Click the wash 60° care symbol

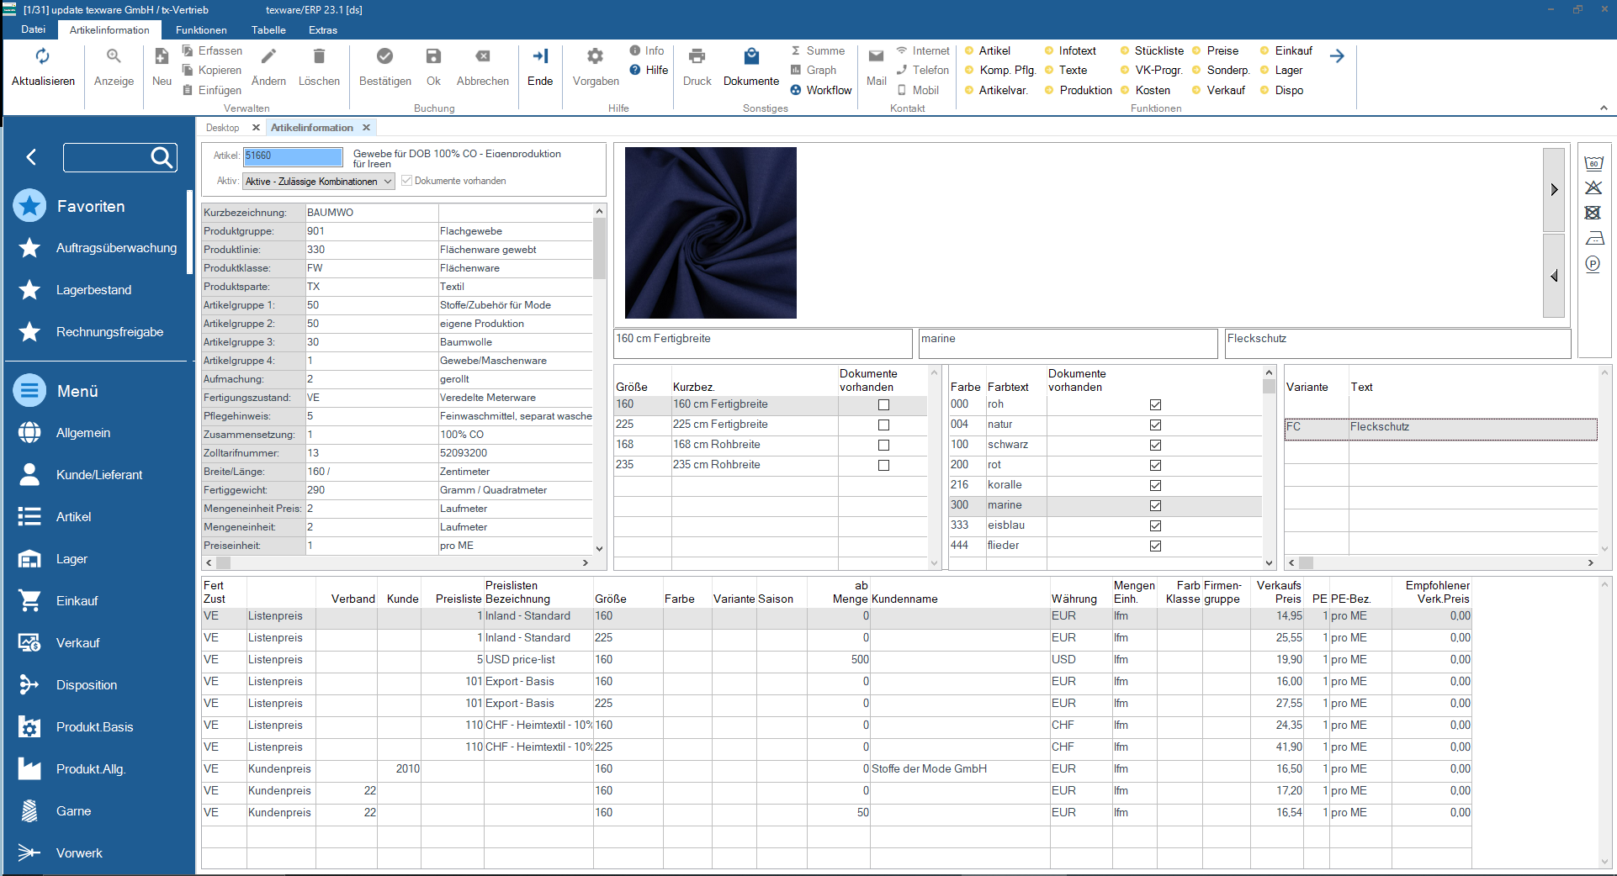[x=1593, y=163]
